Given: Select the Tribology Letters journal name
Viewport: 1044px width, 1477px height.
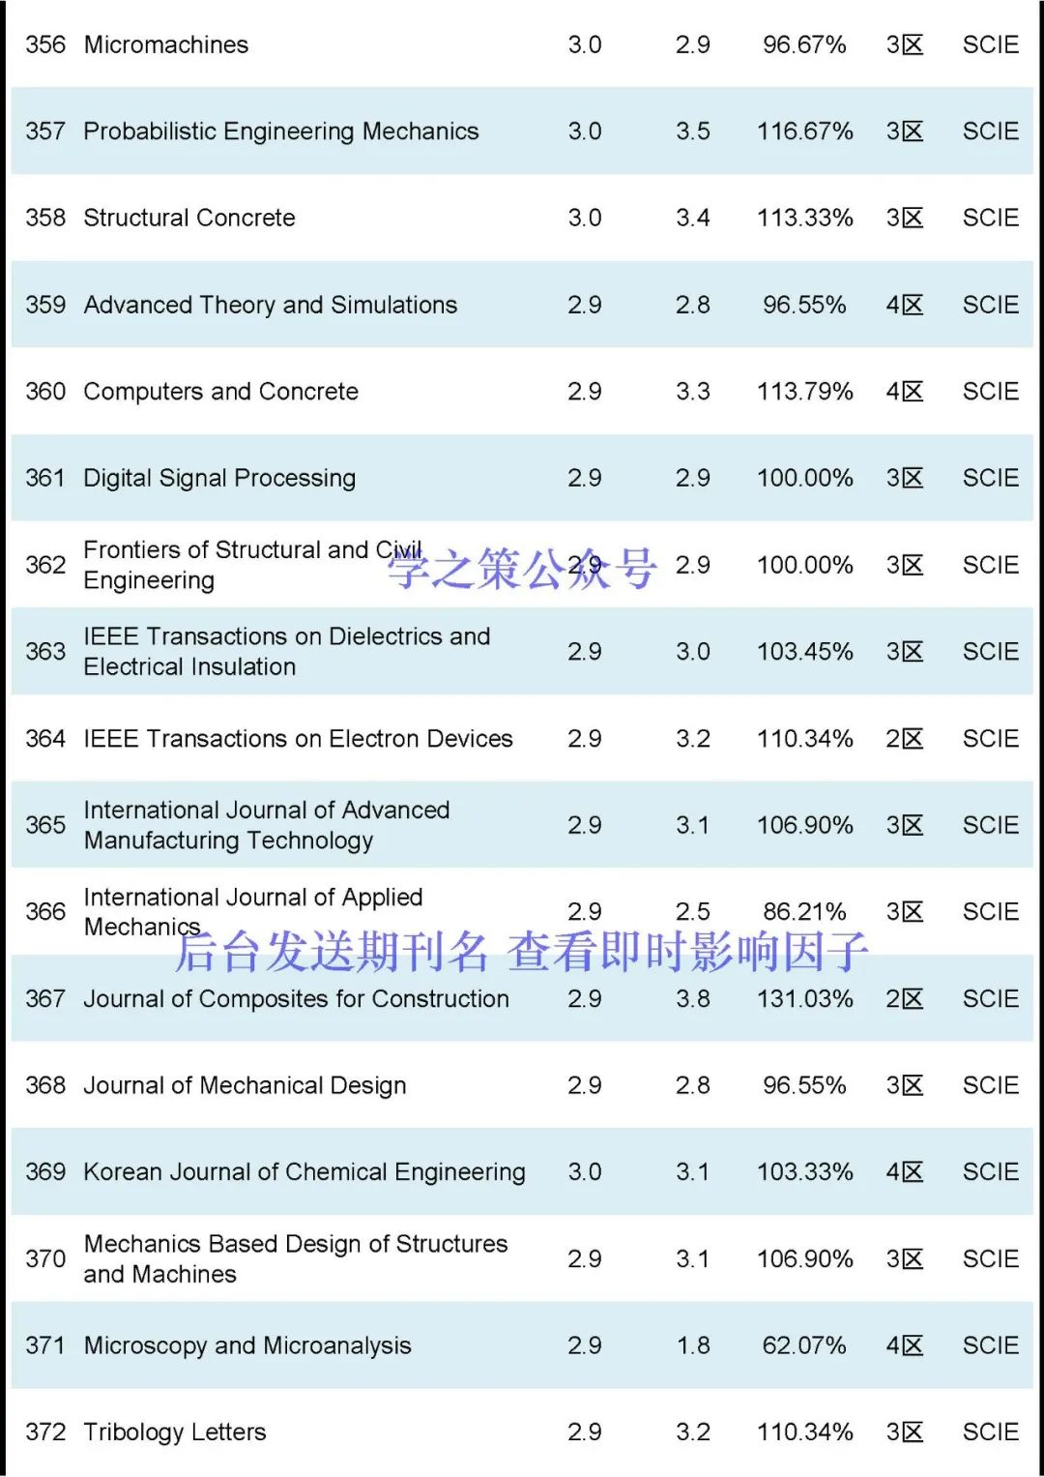Looking at the screenshot, I should click(x=174, y=1433).
